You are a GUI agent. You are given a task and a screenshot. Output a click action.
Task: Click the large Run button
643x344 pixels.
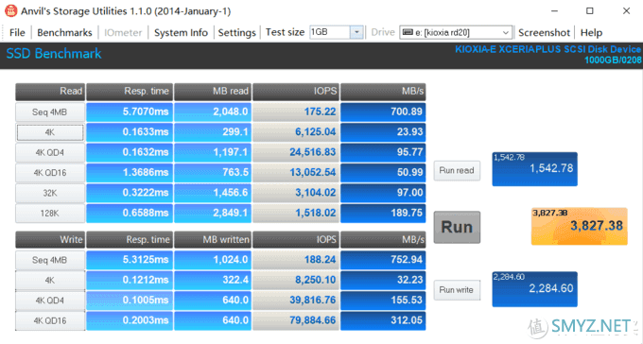tap(457, 227)
